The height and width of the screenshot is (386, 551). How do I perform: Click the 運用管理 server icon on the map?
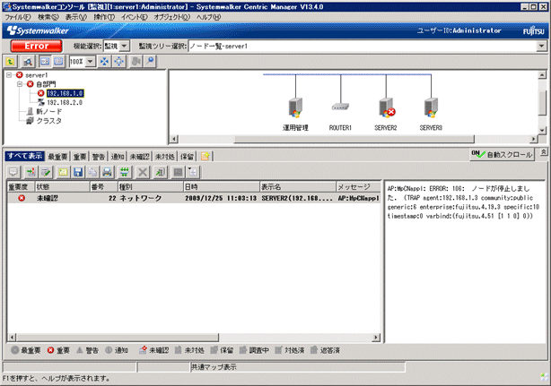[x=293, y=110]
